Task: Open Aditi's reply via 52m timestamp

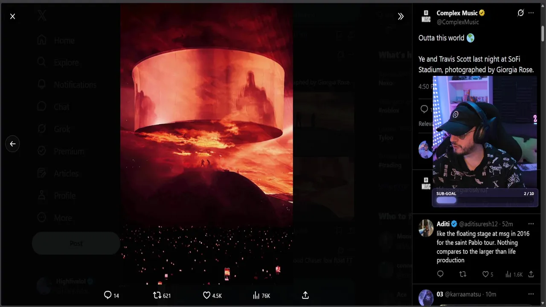Action: click(507, 224)
